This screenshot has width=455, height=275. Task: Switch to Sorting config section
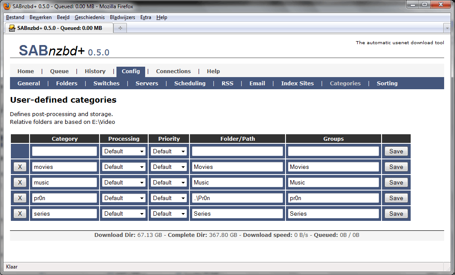point(387,83)
